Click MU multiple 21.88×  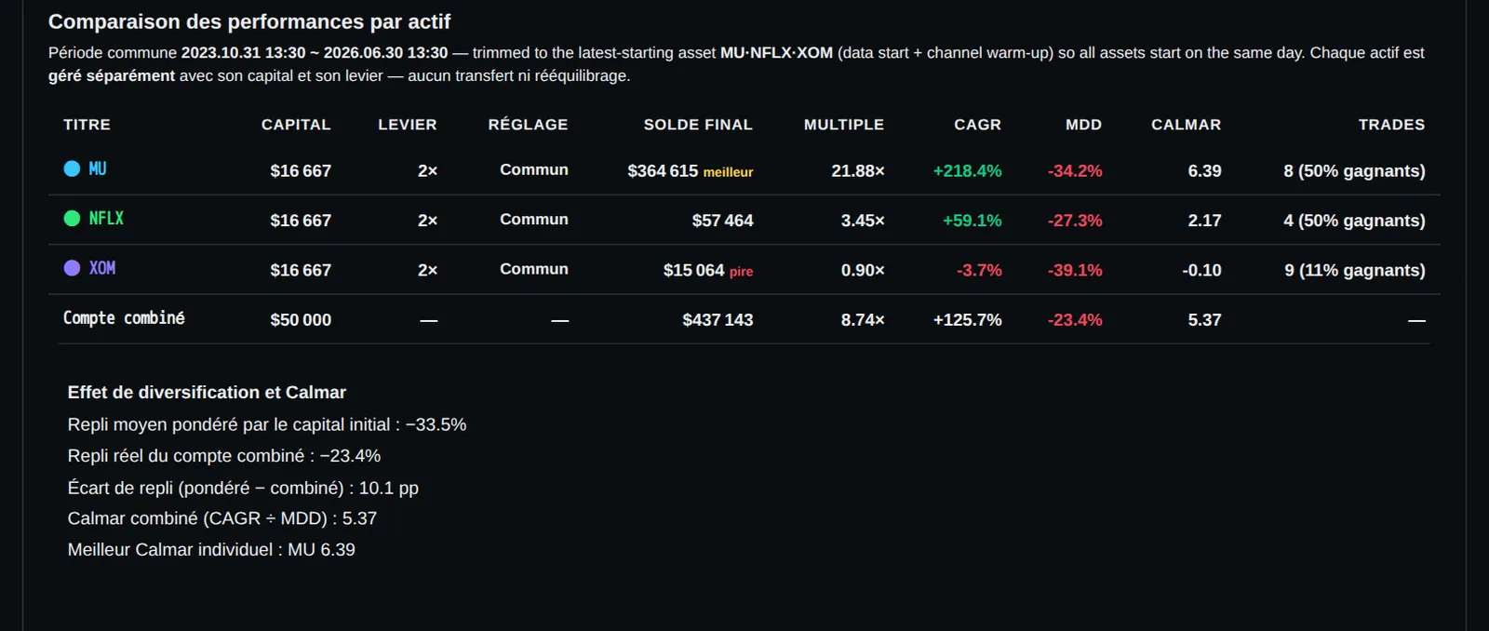[858, 170]
